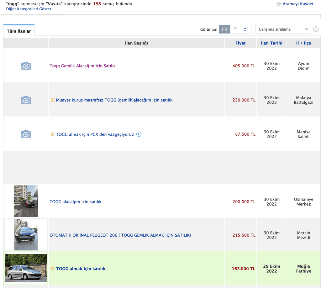Switch to the list view icon
This screenshot has height=288, width=321.
(x=235, y=29)
